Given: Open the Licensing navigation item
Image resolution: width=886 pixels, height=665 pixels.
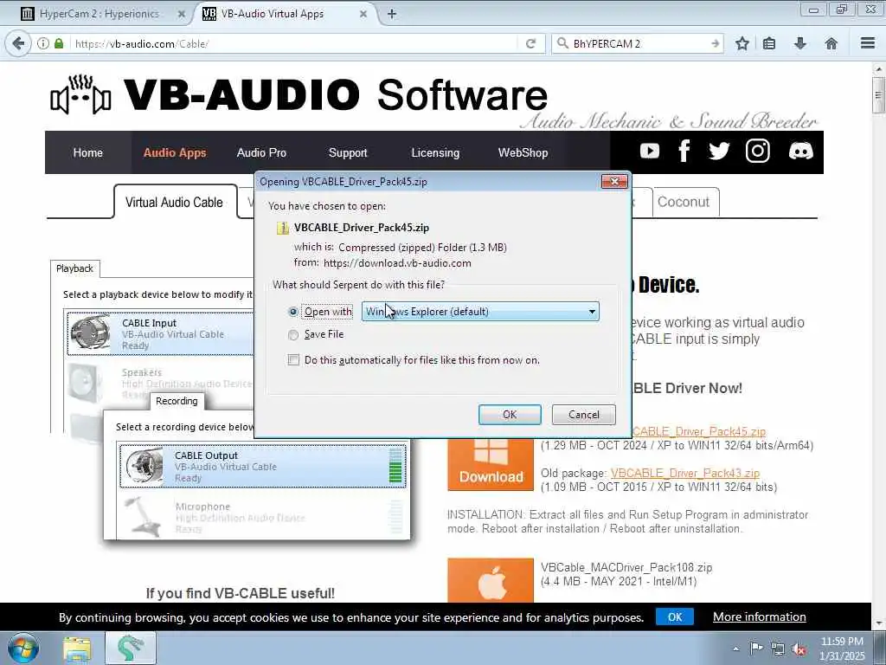Looking at the screenshot, I should [436, 152].
